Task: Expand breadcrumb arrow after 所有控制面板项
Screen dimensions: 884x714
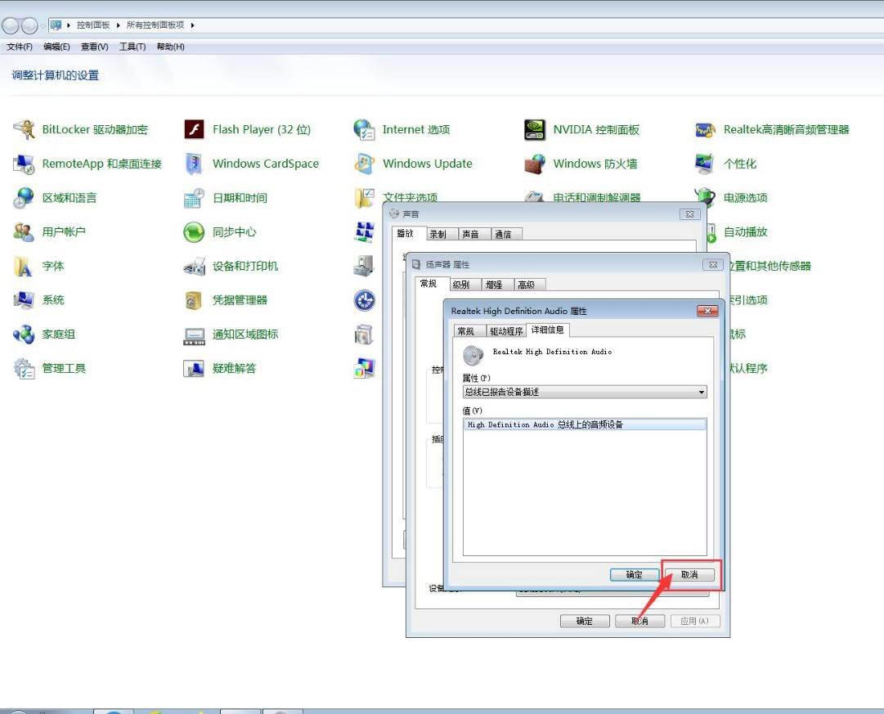Action: [x=193, y=25]
